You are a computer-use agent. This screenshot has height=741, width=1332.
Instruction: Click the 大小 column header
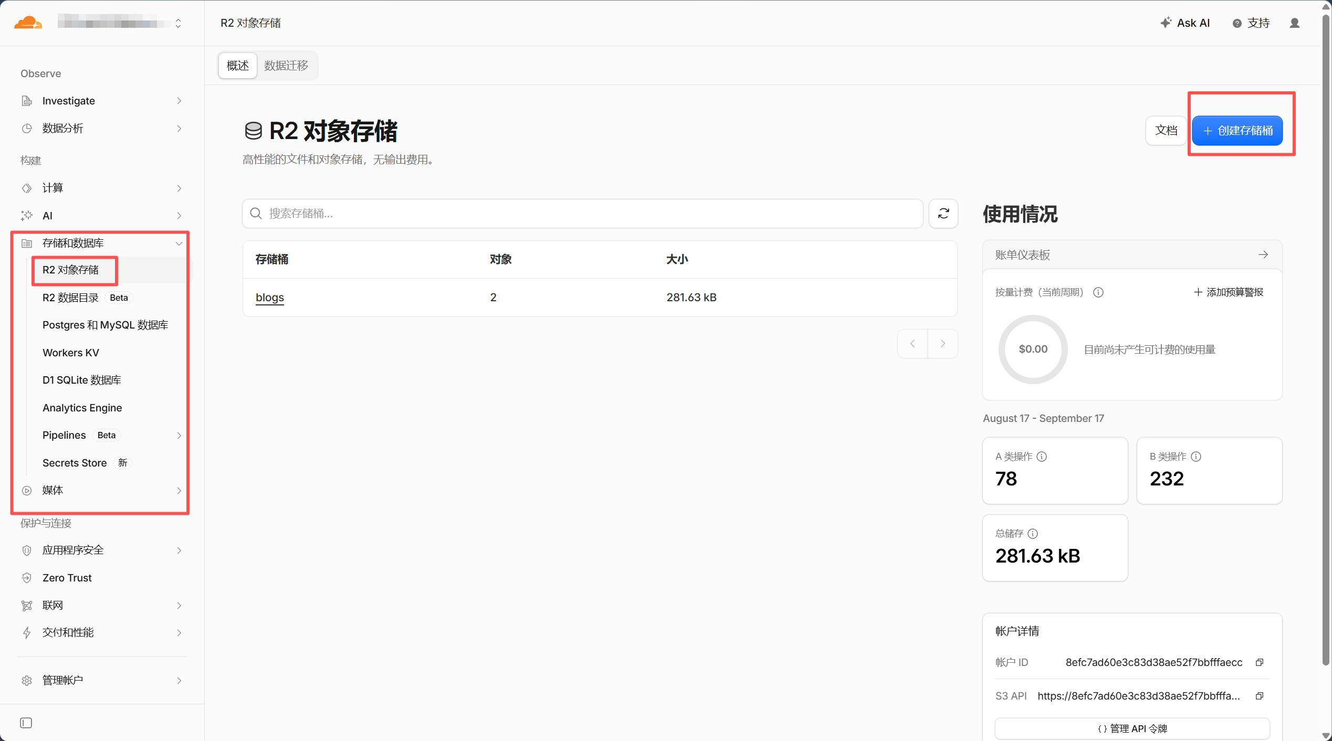tap(677, 259)
